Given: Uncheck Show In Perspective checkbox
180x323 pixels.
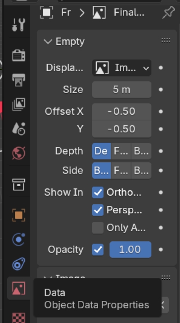Looking at the screenshot, I should [x=98, y=210].
